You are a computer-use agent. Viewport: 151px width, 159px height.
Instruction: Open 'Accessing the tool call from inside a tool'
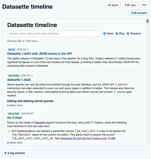[83, 138]
